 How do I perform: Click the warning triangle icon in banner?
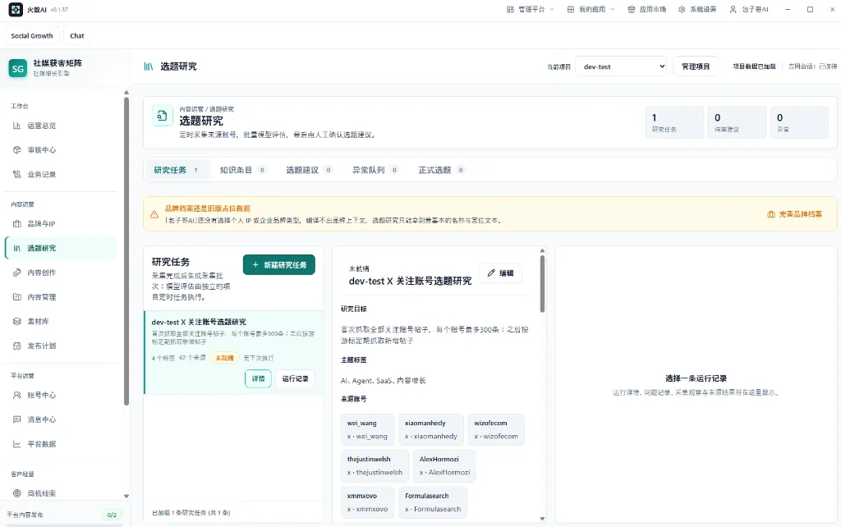[154, 214]
